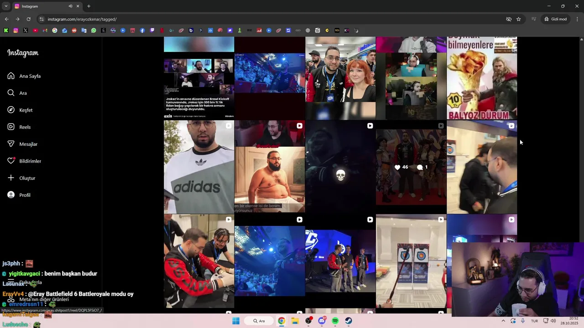
Task: Click the TUR keyboard language indicator
Action: click(534, 321)
